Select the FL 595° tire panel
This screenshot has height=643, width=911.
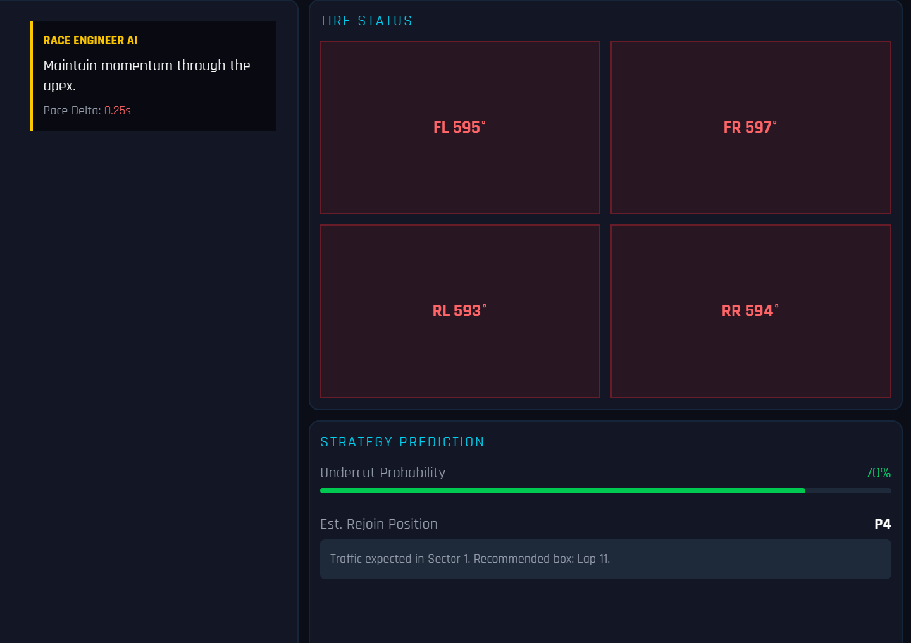click(460, 127)
